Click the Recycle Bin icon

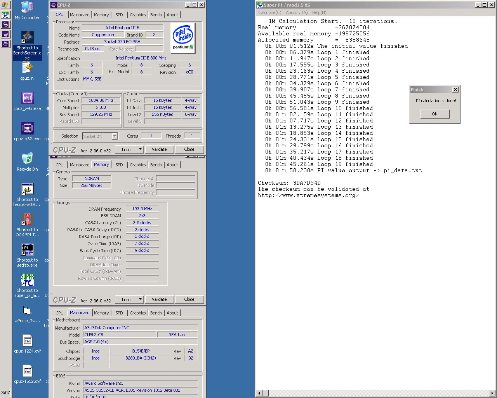27,162
